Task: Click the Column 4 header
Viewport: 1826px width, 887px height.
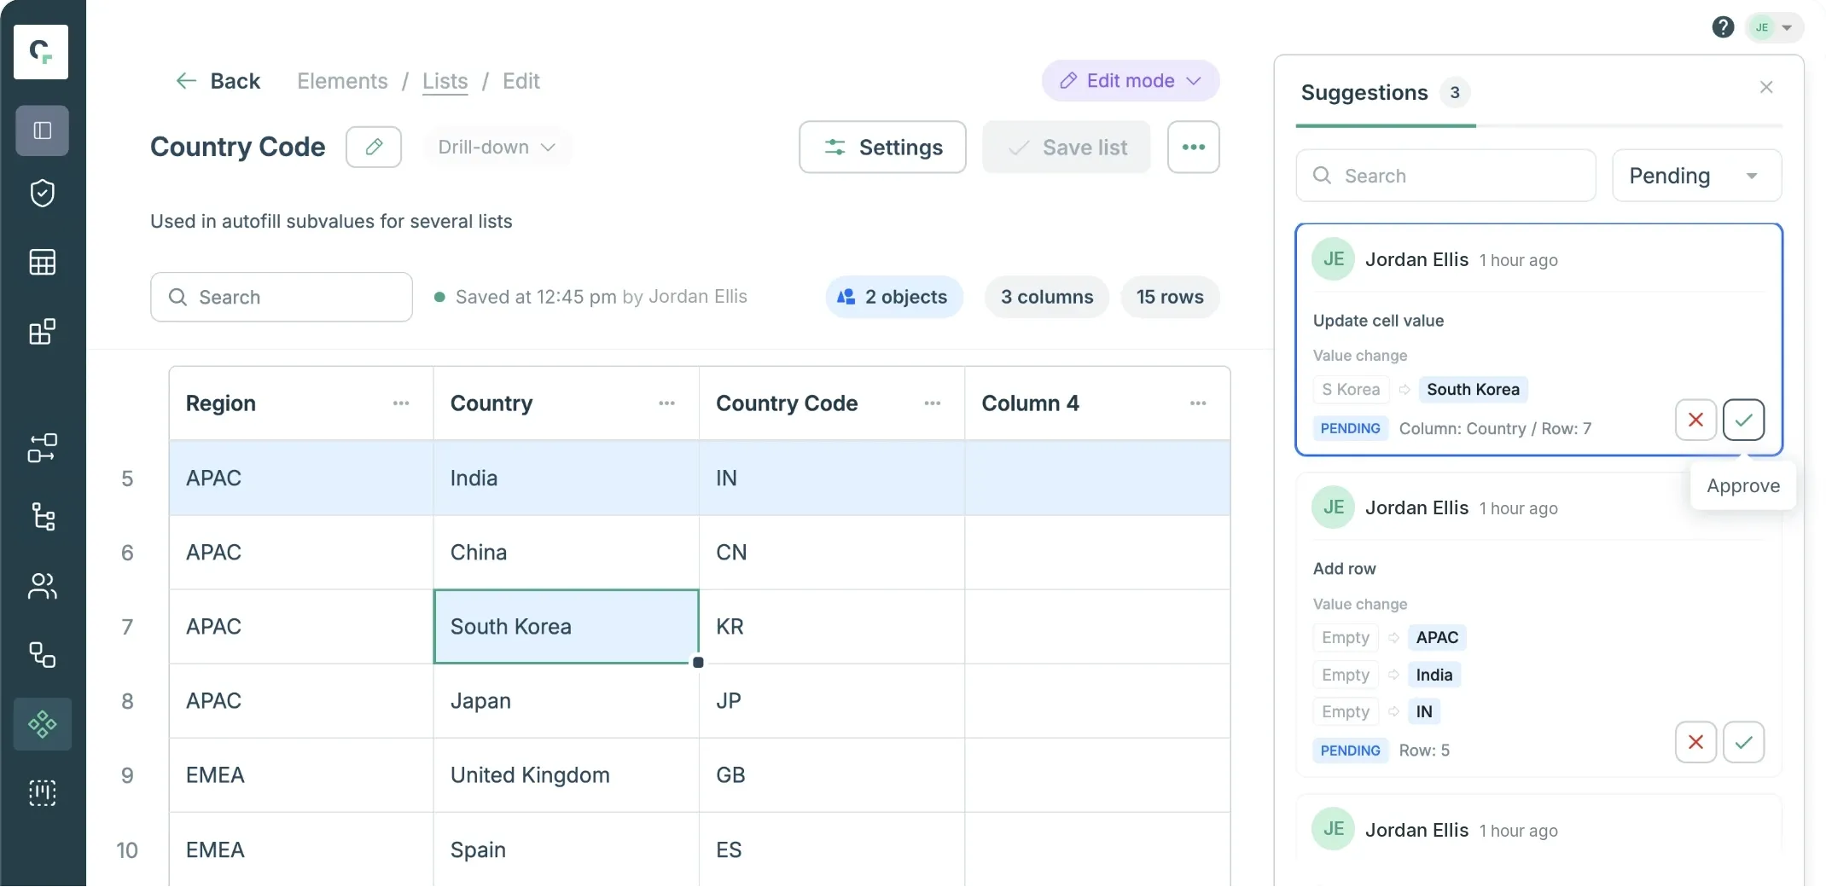Action: (x=1097, y=403)
